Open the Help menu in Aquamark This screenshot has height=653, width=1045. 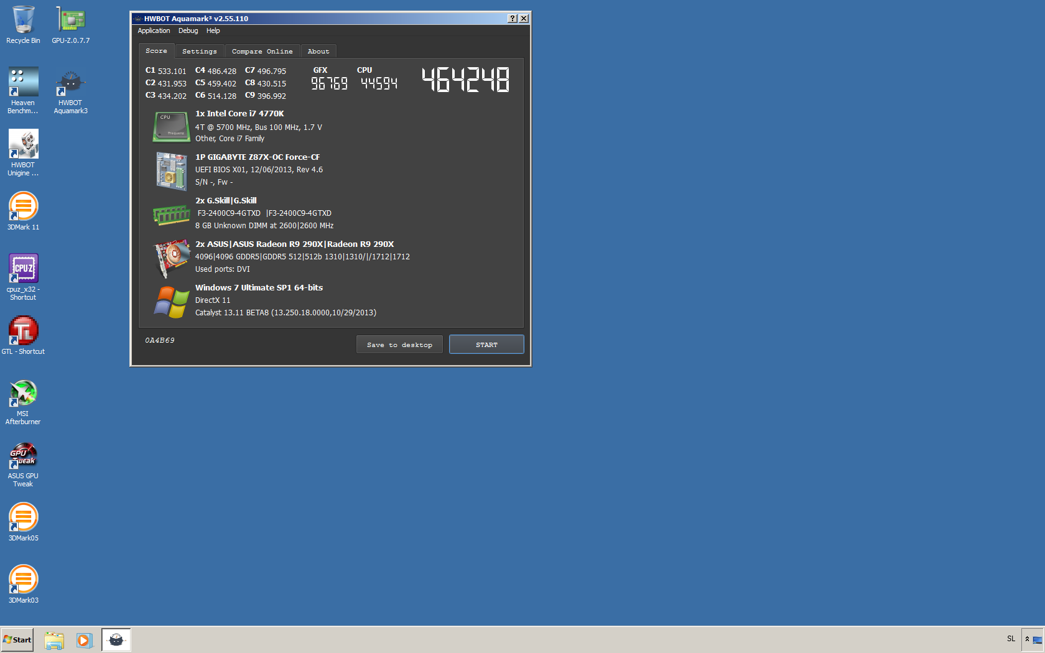pos(213,30)
